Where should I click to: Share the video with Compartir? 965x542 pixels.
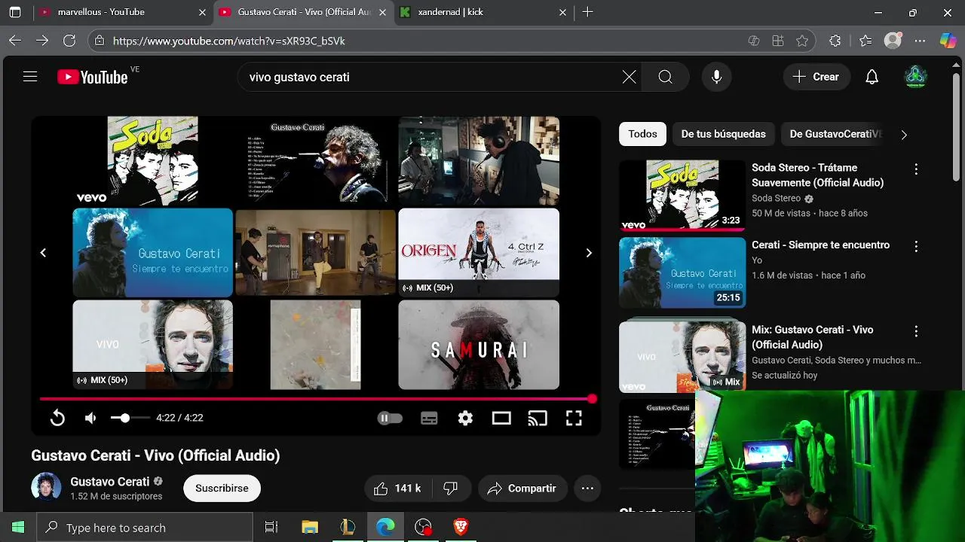click(522, 489)
